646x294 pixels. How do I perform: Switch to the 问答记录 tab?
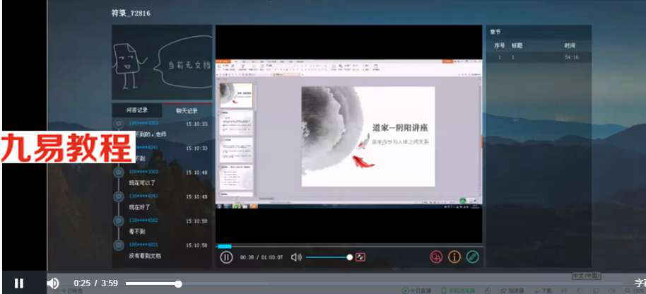point(137,110)
